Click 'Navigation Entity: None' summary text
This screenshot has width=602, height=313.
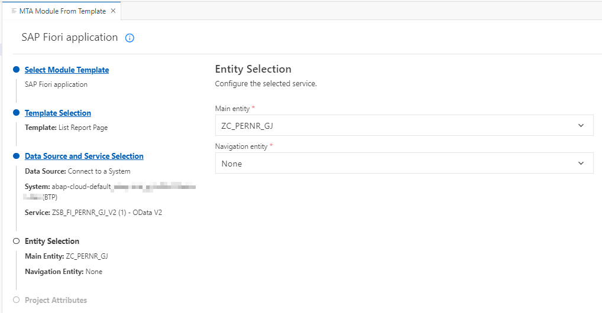(x=64, y=272)
